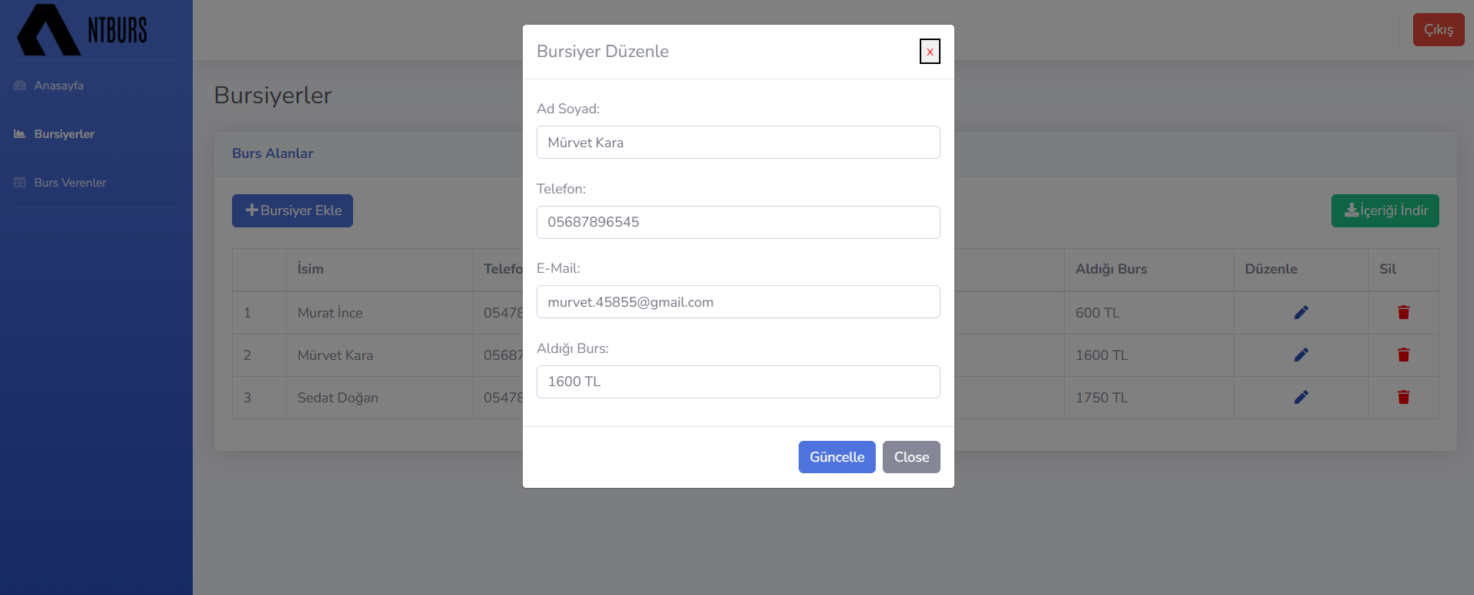Click the trash icon on Sedat Doğan row
The height and width of the screenshot is (595, 1474).
pos(1403,398)
